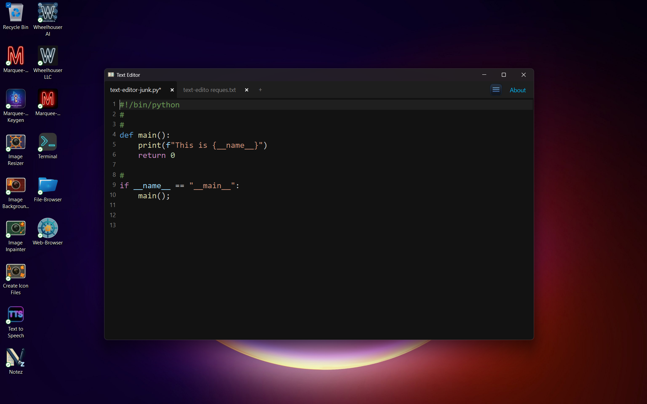This screenshot has height=404, width=647.
Task: Switch to the text-edito reques.txt tab
Action: click(x=210, y=90)
